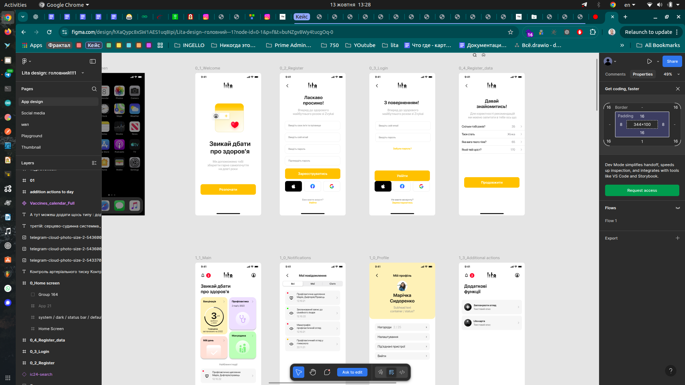The height and width of the screenshot is (385, 685).
Task: Open the Figma main menu icon
Action: [25, 61]
